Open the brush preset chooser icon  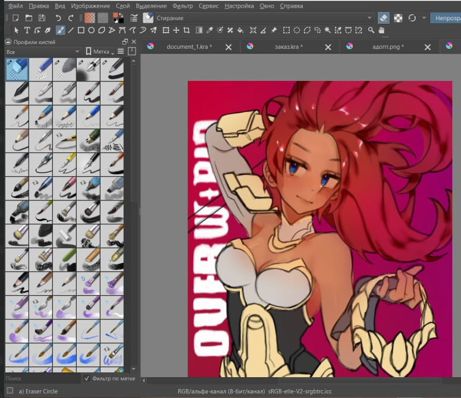pos(148,18)
